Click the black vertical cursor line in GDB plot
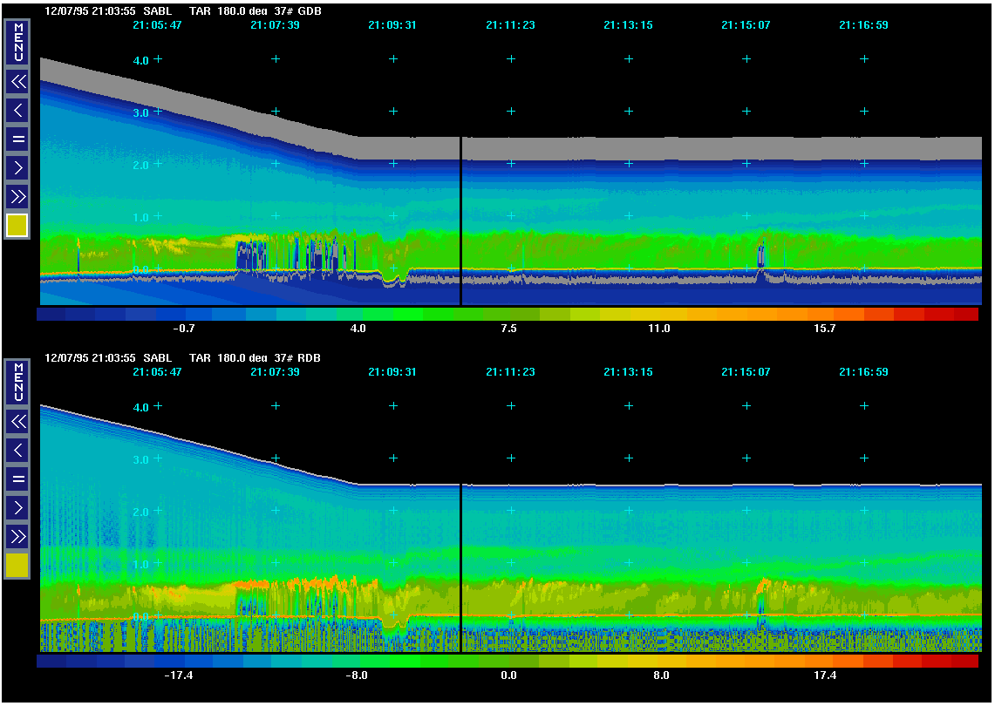995x706 pixels. [x=460, y=218]
